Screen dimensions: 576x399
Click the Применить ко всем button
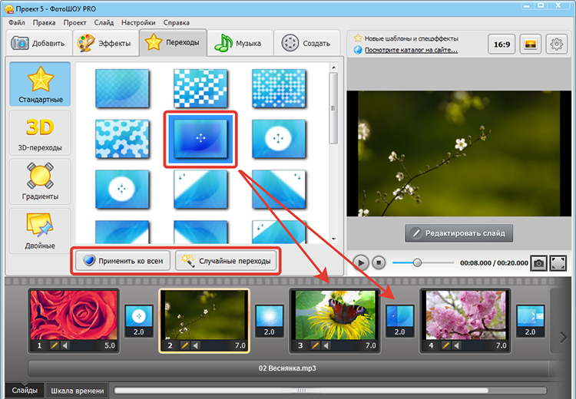(x=123, y=261)
